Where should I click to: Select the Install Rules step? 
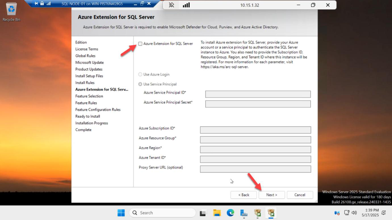85,83
